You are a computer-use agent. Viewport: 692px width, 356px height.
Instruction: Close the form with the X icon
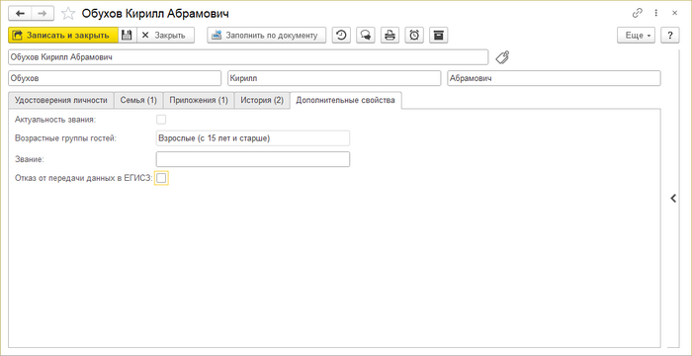point(675,13)
